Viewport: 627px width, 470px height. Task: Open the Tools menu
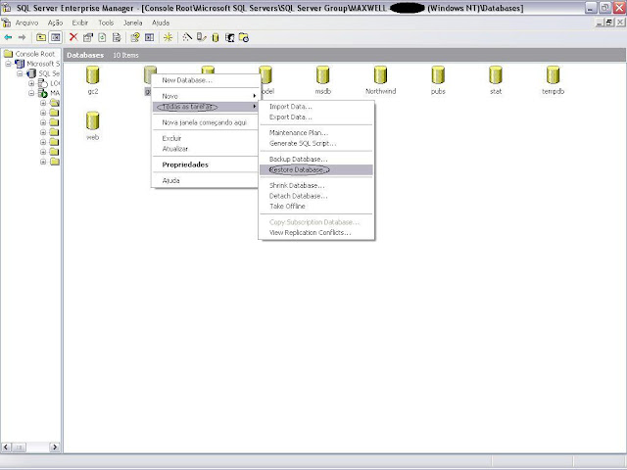coord(106,23)
